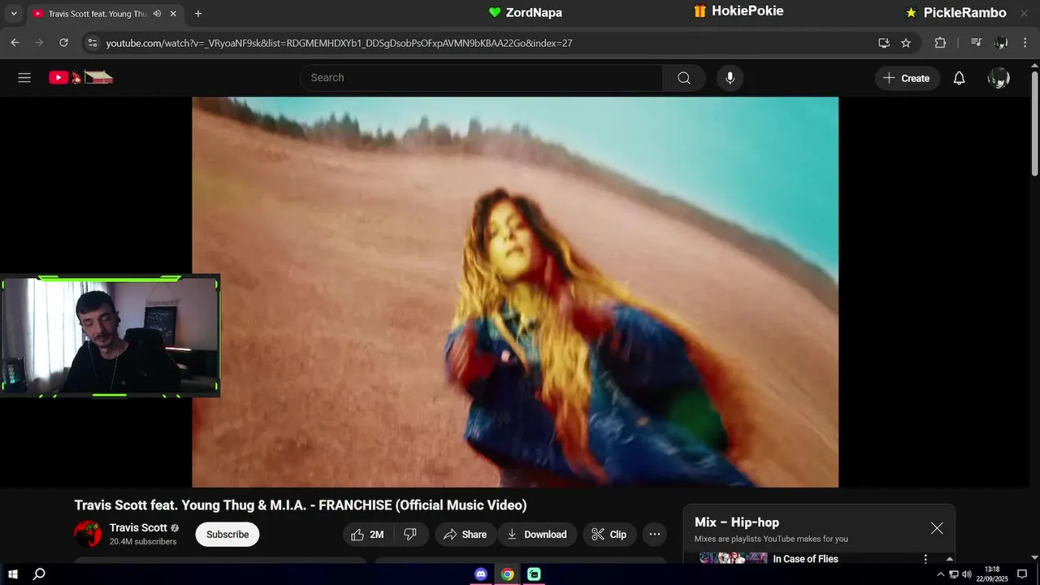View site information icon in address bar
The height and width of the screenshot is (585, 1040).
coord(92,43)
